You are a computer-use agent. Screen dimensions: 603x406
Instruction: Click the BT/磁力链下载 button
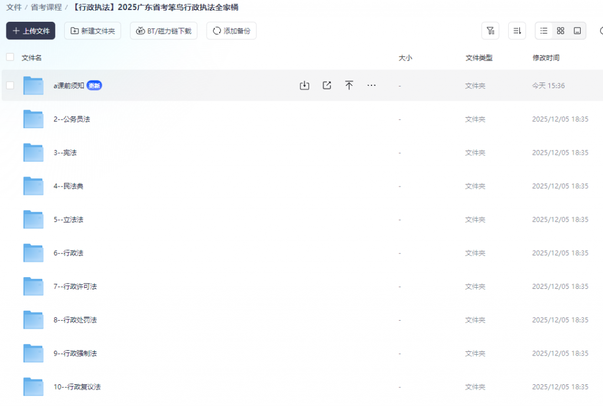(164, 31)
